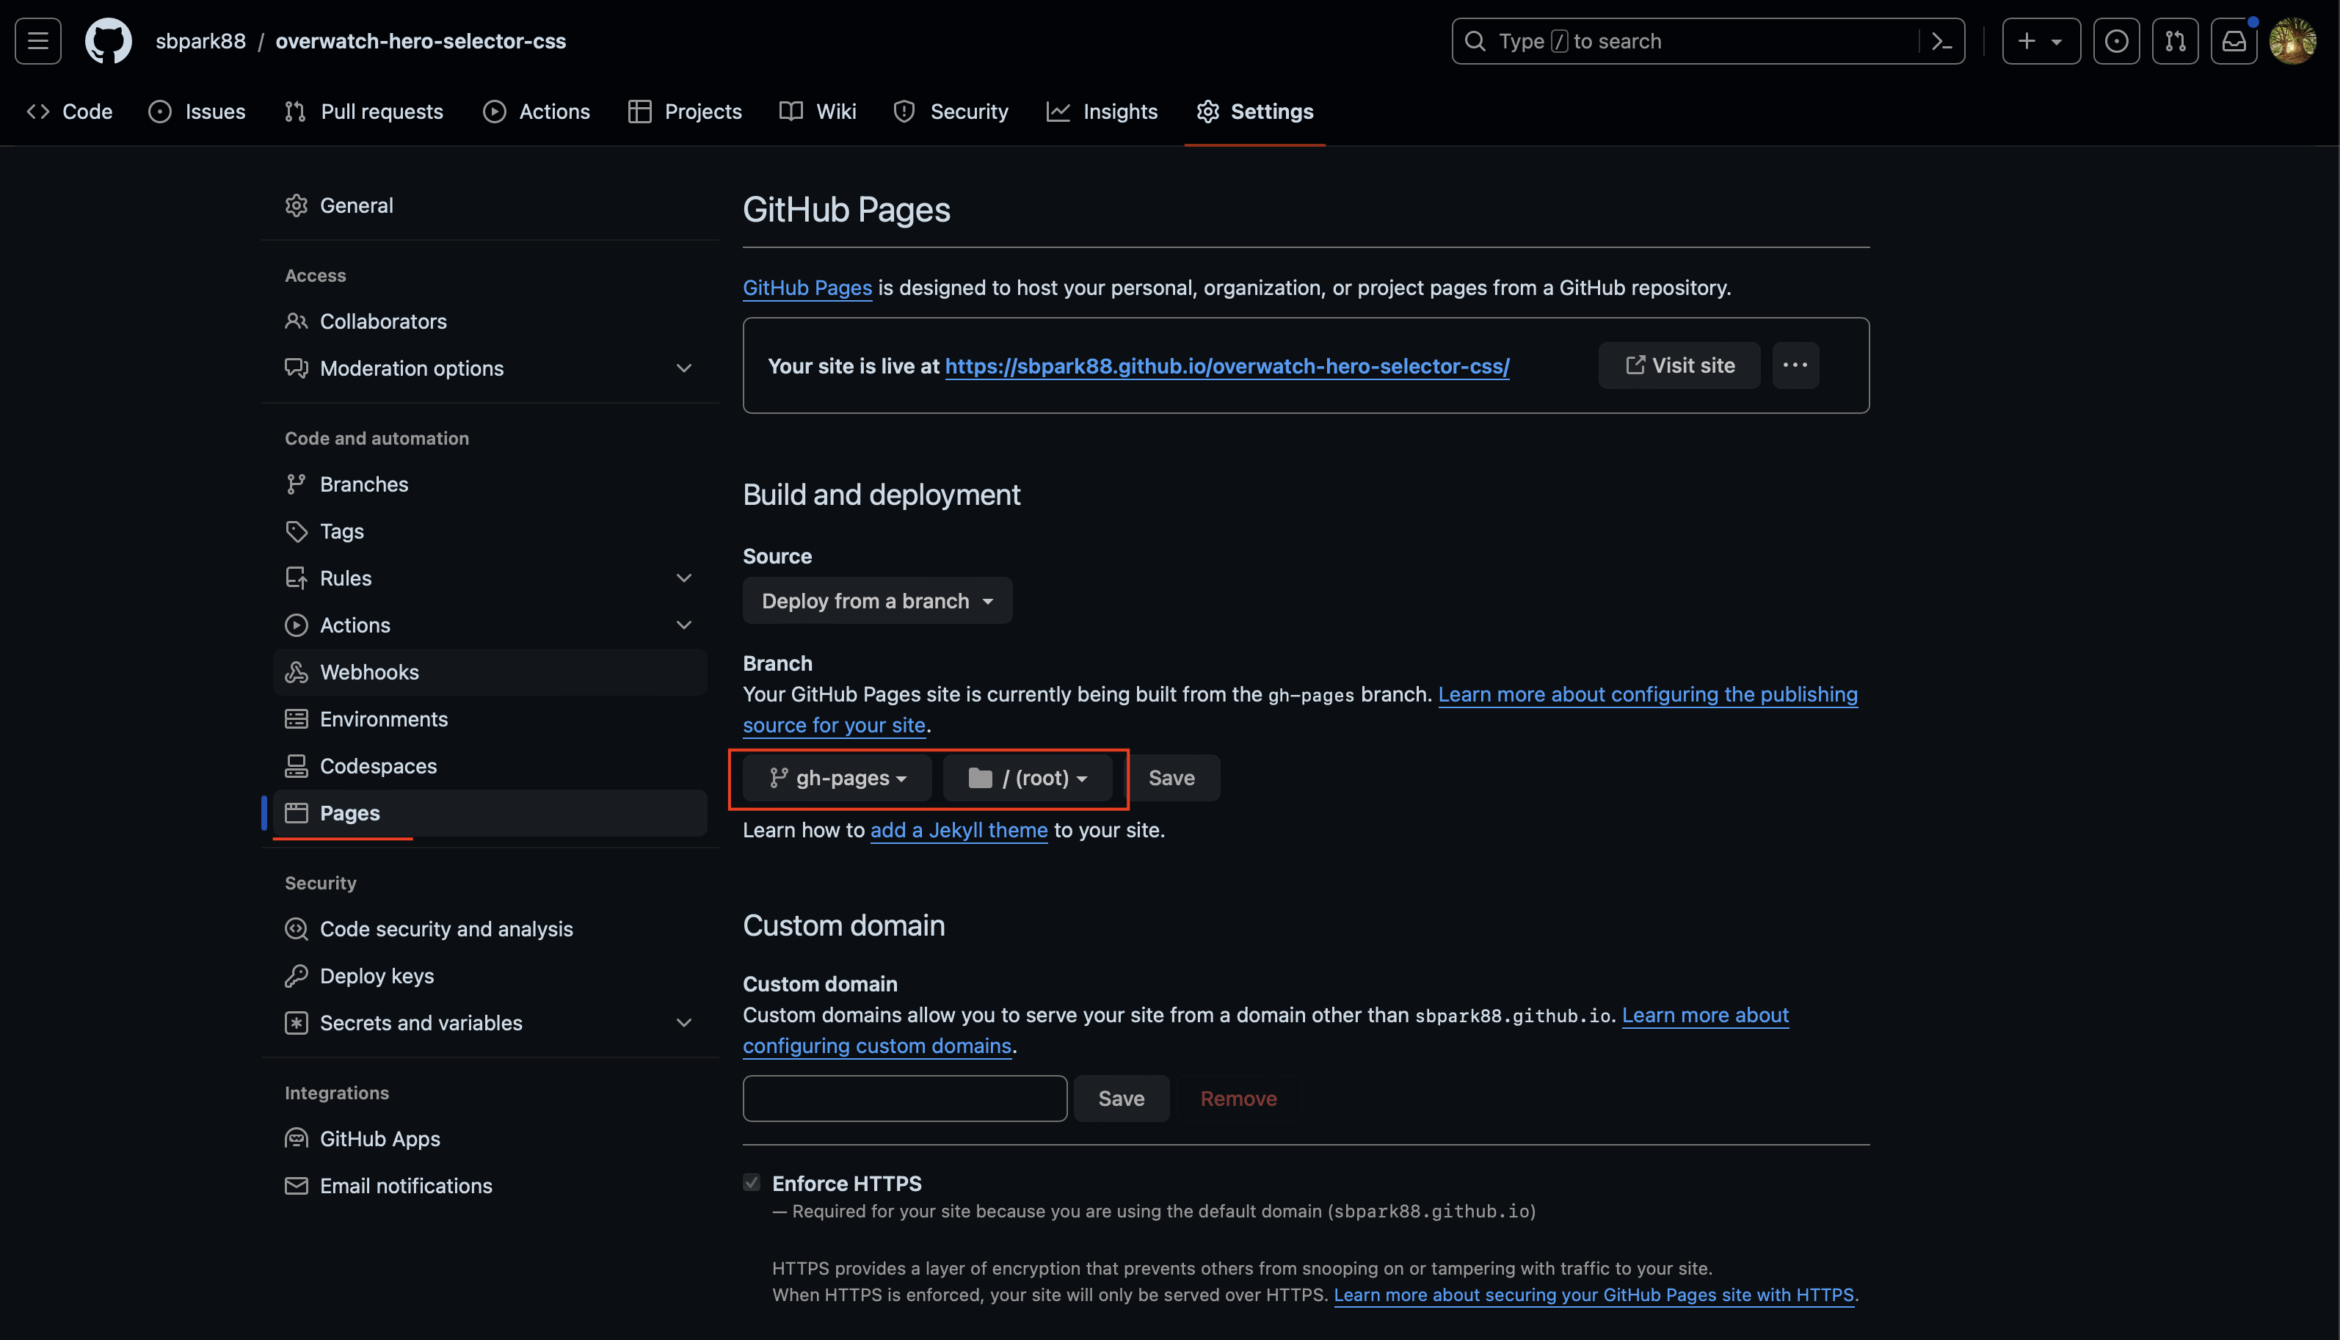This screenshot has width=2340, height=1340.
Task: Click the Webhooks icon in sidebar
Action: click(297, 672)
